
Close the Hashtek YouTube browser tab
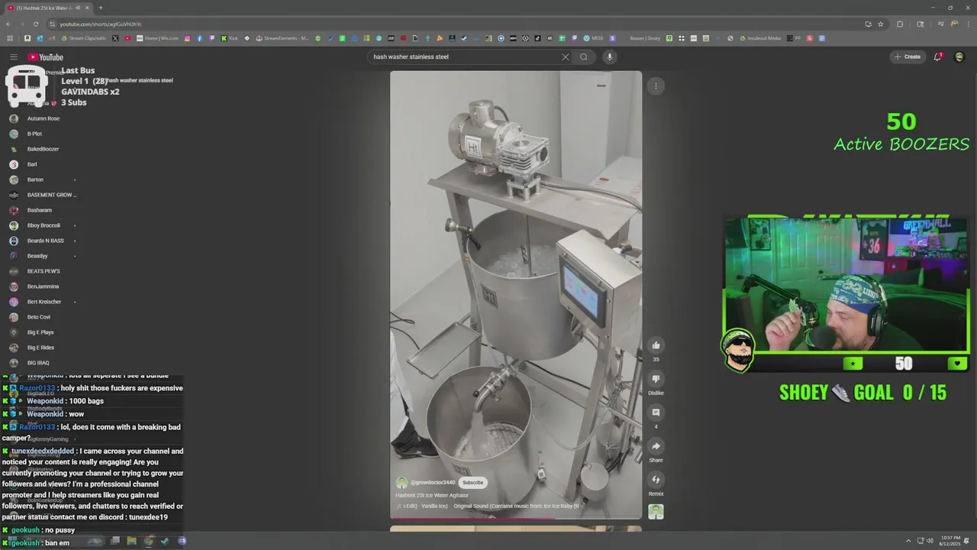(87, 8)
